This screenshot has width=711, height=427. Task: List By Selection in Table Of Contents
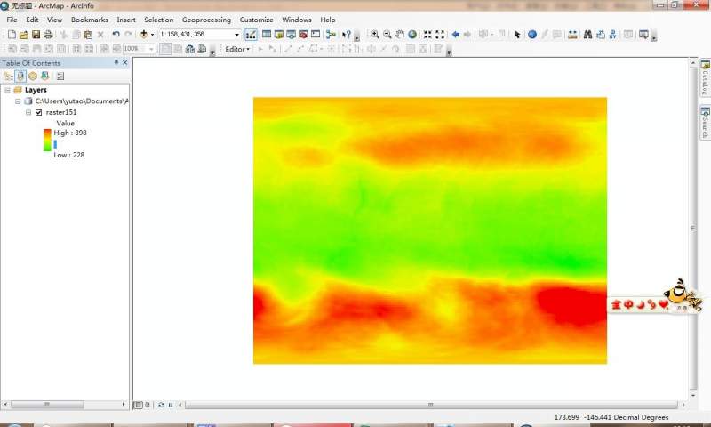tap(45, 77)
